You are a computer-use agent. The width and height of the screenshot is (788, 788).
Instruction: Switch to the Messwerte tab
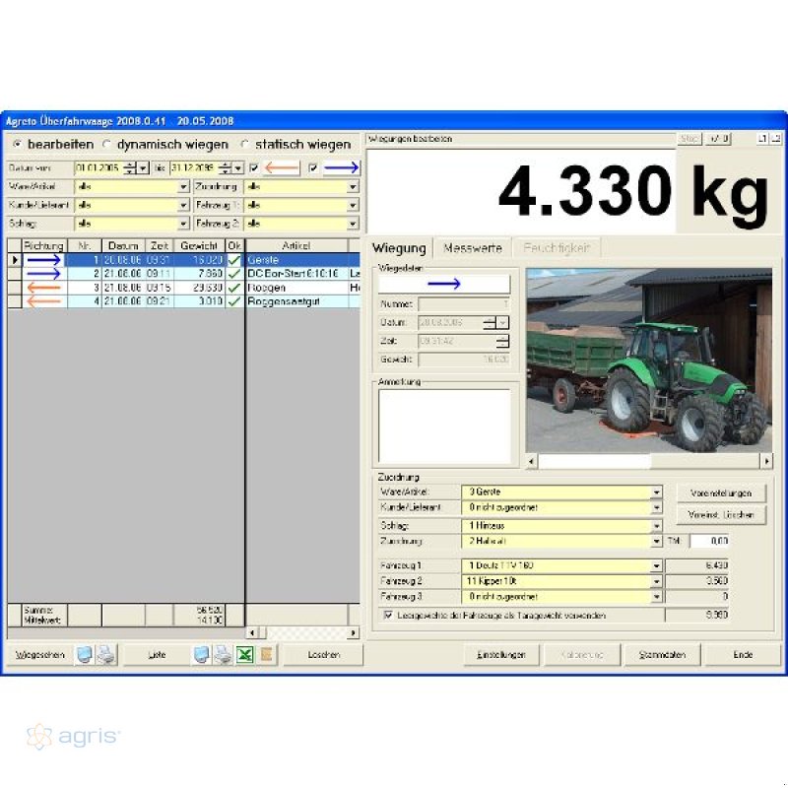[474, 249]
